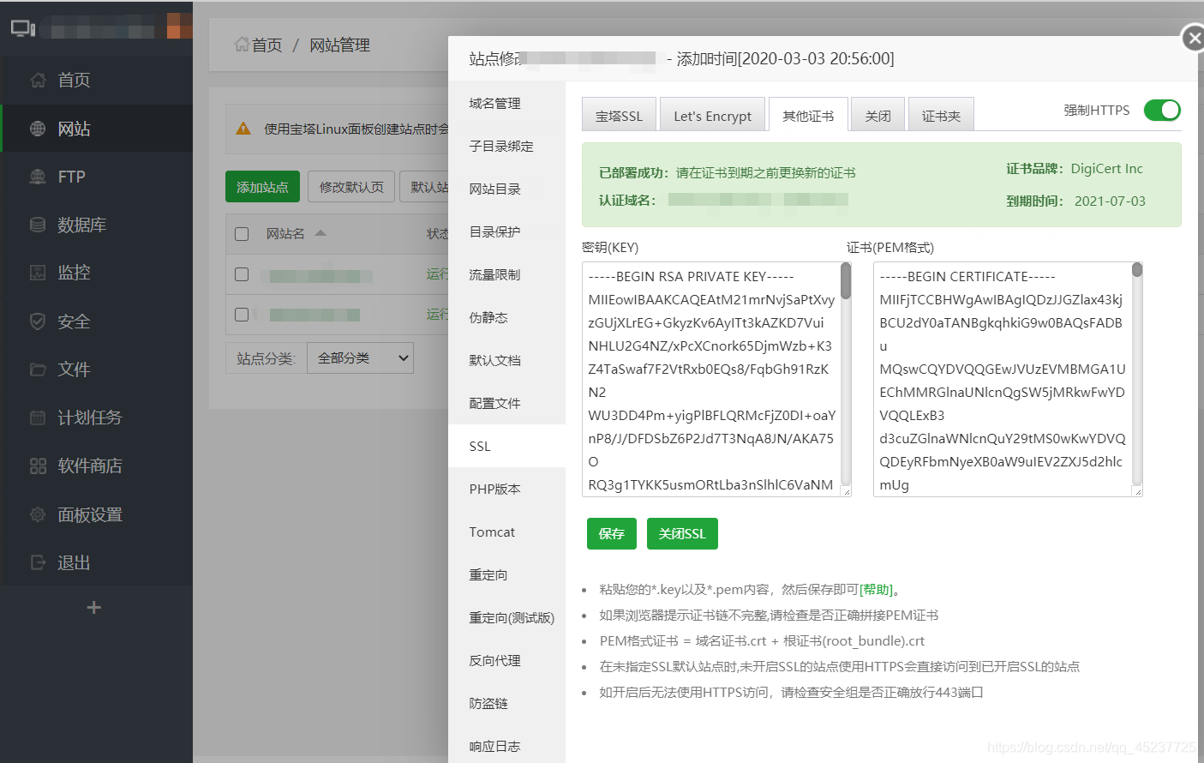The width and height of the screenshot is (1204, 763).
Task: Open 反向代理 in dialog menu
Action: click(506, 660)
